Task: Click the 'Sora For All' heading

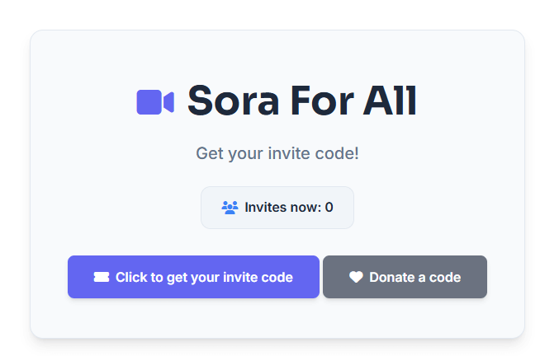Action: click(301, 101)
